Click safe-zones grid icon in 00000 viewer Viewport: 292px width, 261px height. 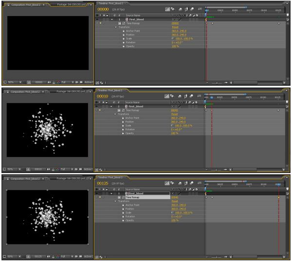29,82
